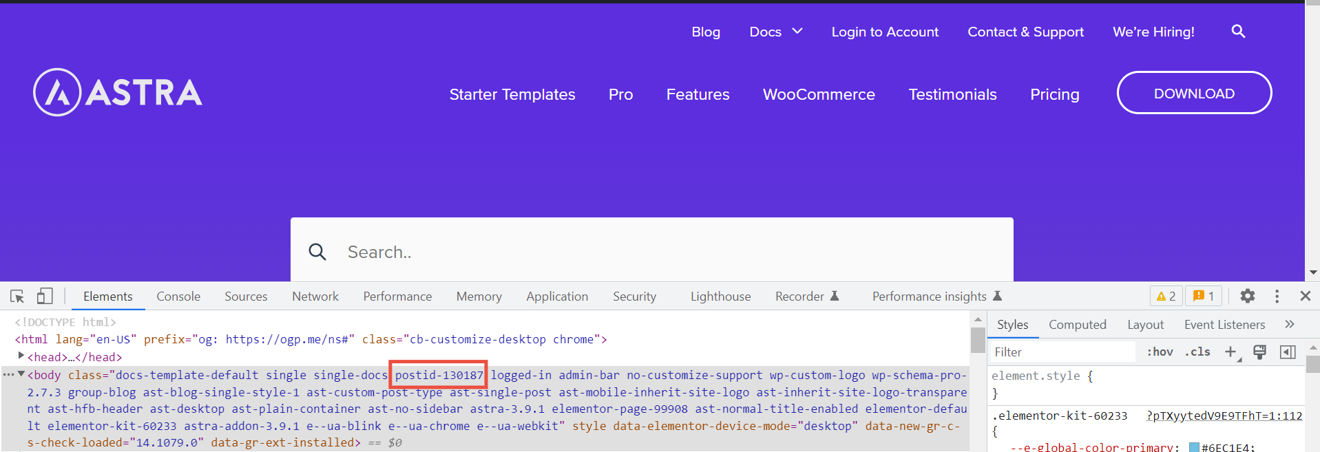Open the body node ellipsis menu

[x=8, y=375]
